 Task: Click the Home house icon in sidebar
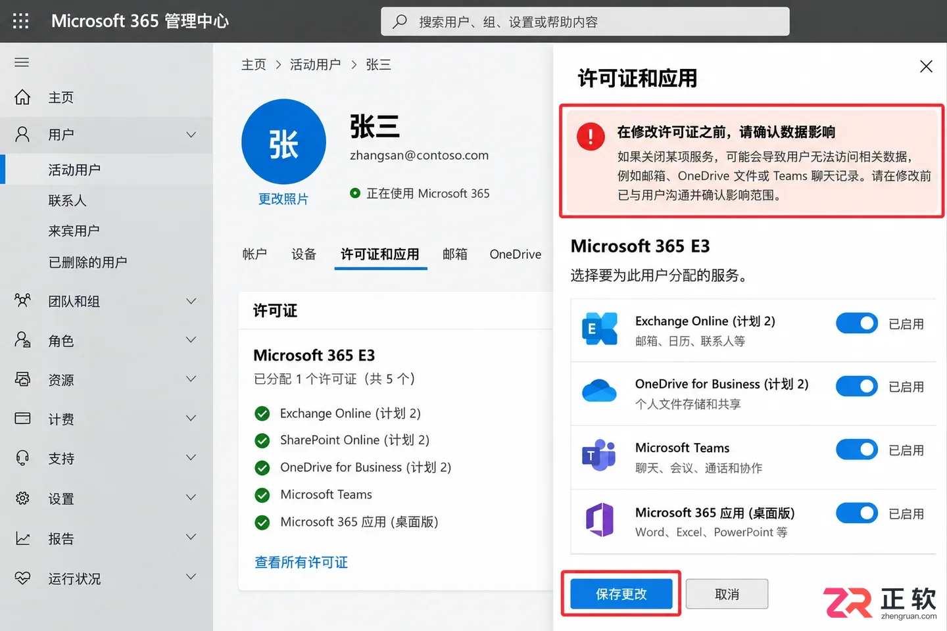(22, 97)
